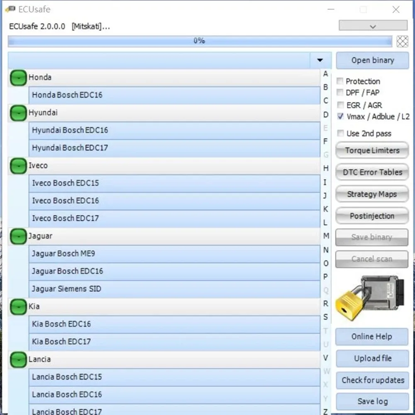The height and width of the screenshot is (415, 415).
Task: Select Iveco Bosch EDC17 entry
Action: [x=174, y=218]
